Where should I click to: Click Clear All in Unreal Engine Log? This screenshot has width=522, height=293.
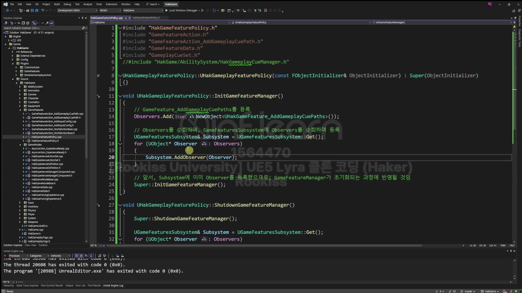[100, 256]
